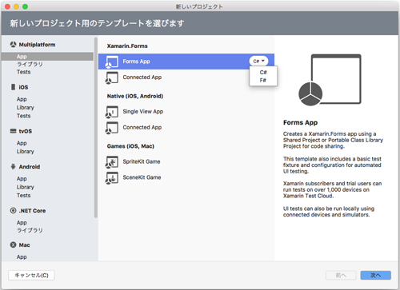This screenshot has height=290, width=400.
Task: Choose C# from the language menu
Action: (x=263, y=72)
